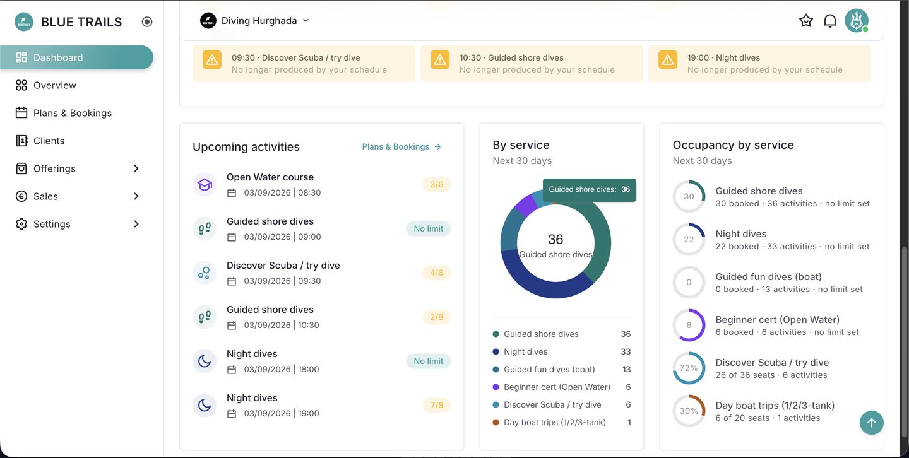Screen dimensions: 909x458
Task: Click the Offerings shopping bag icon
Action: point(21,168)
